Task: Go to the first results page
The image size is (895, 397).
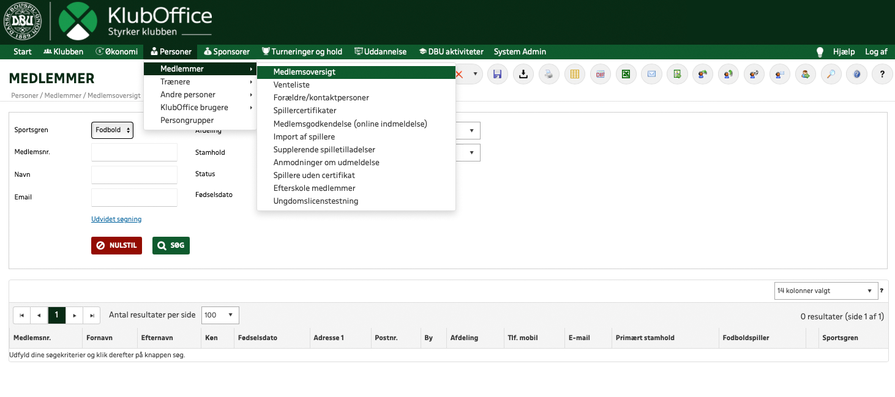Action: point(21,315)
